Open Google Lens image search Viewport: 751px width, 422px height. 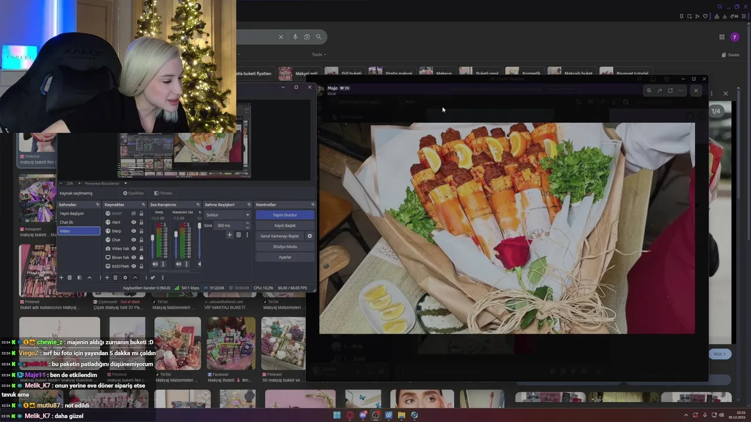coord(307,37)
